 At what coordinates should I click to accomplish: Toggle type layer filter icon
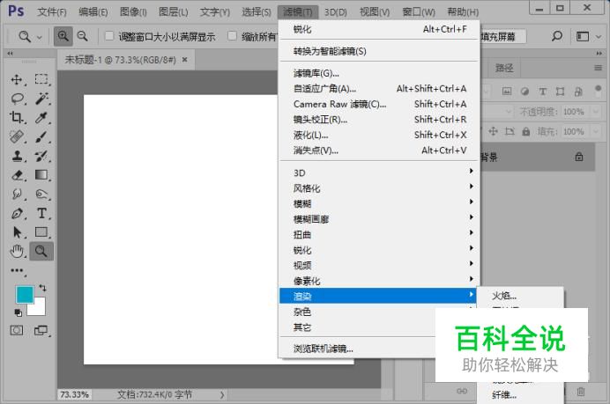(542, 92)
